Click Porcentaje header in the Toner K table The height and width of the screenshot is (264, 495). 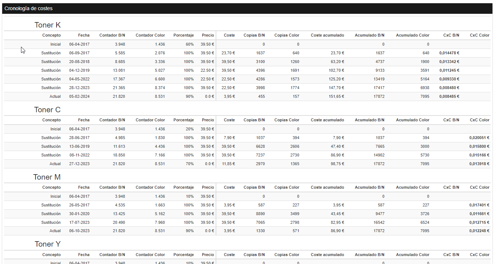(183, 35)
